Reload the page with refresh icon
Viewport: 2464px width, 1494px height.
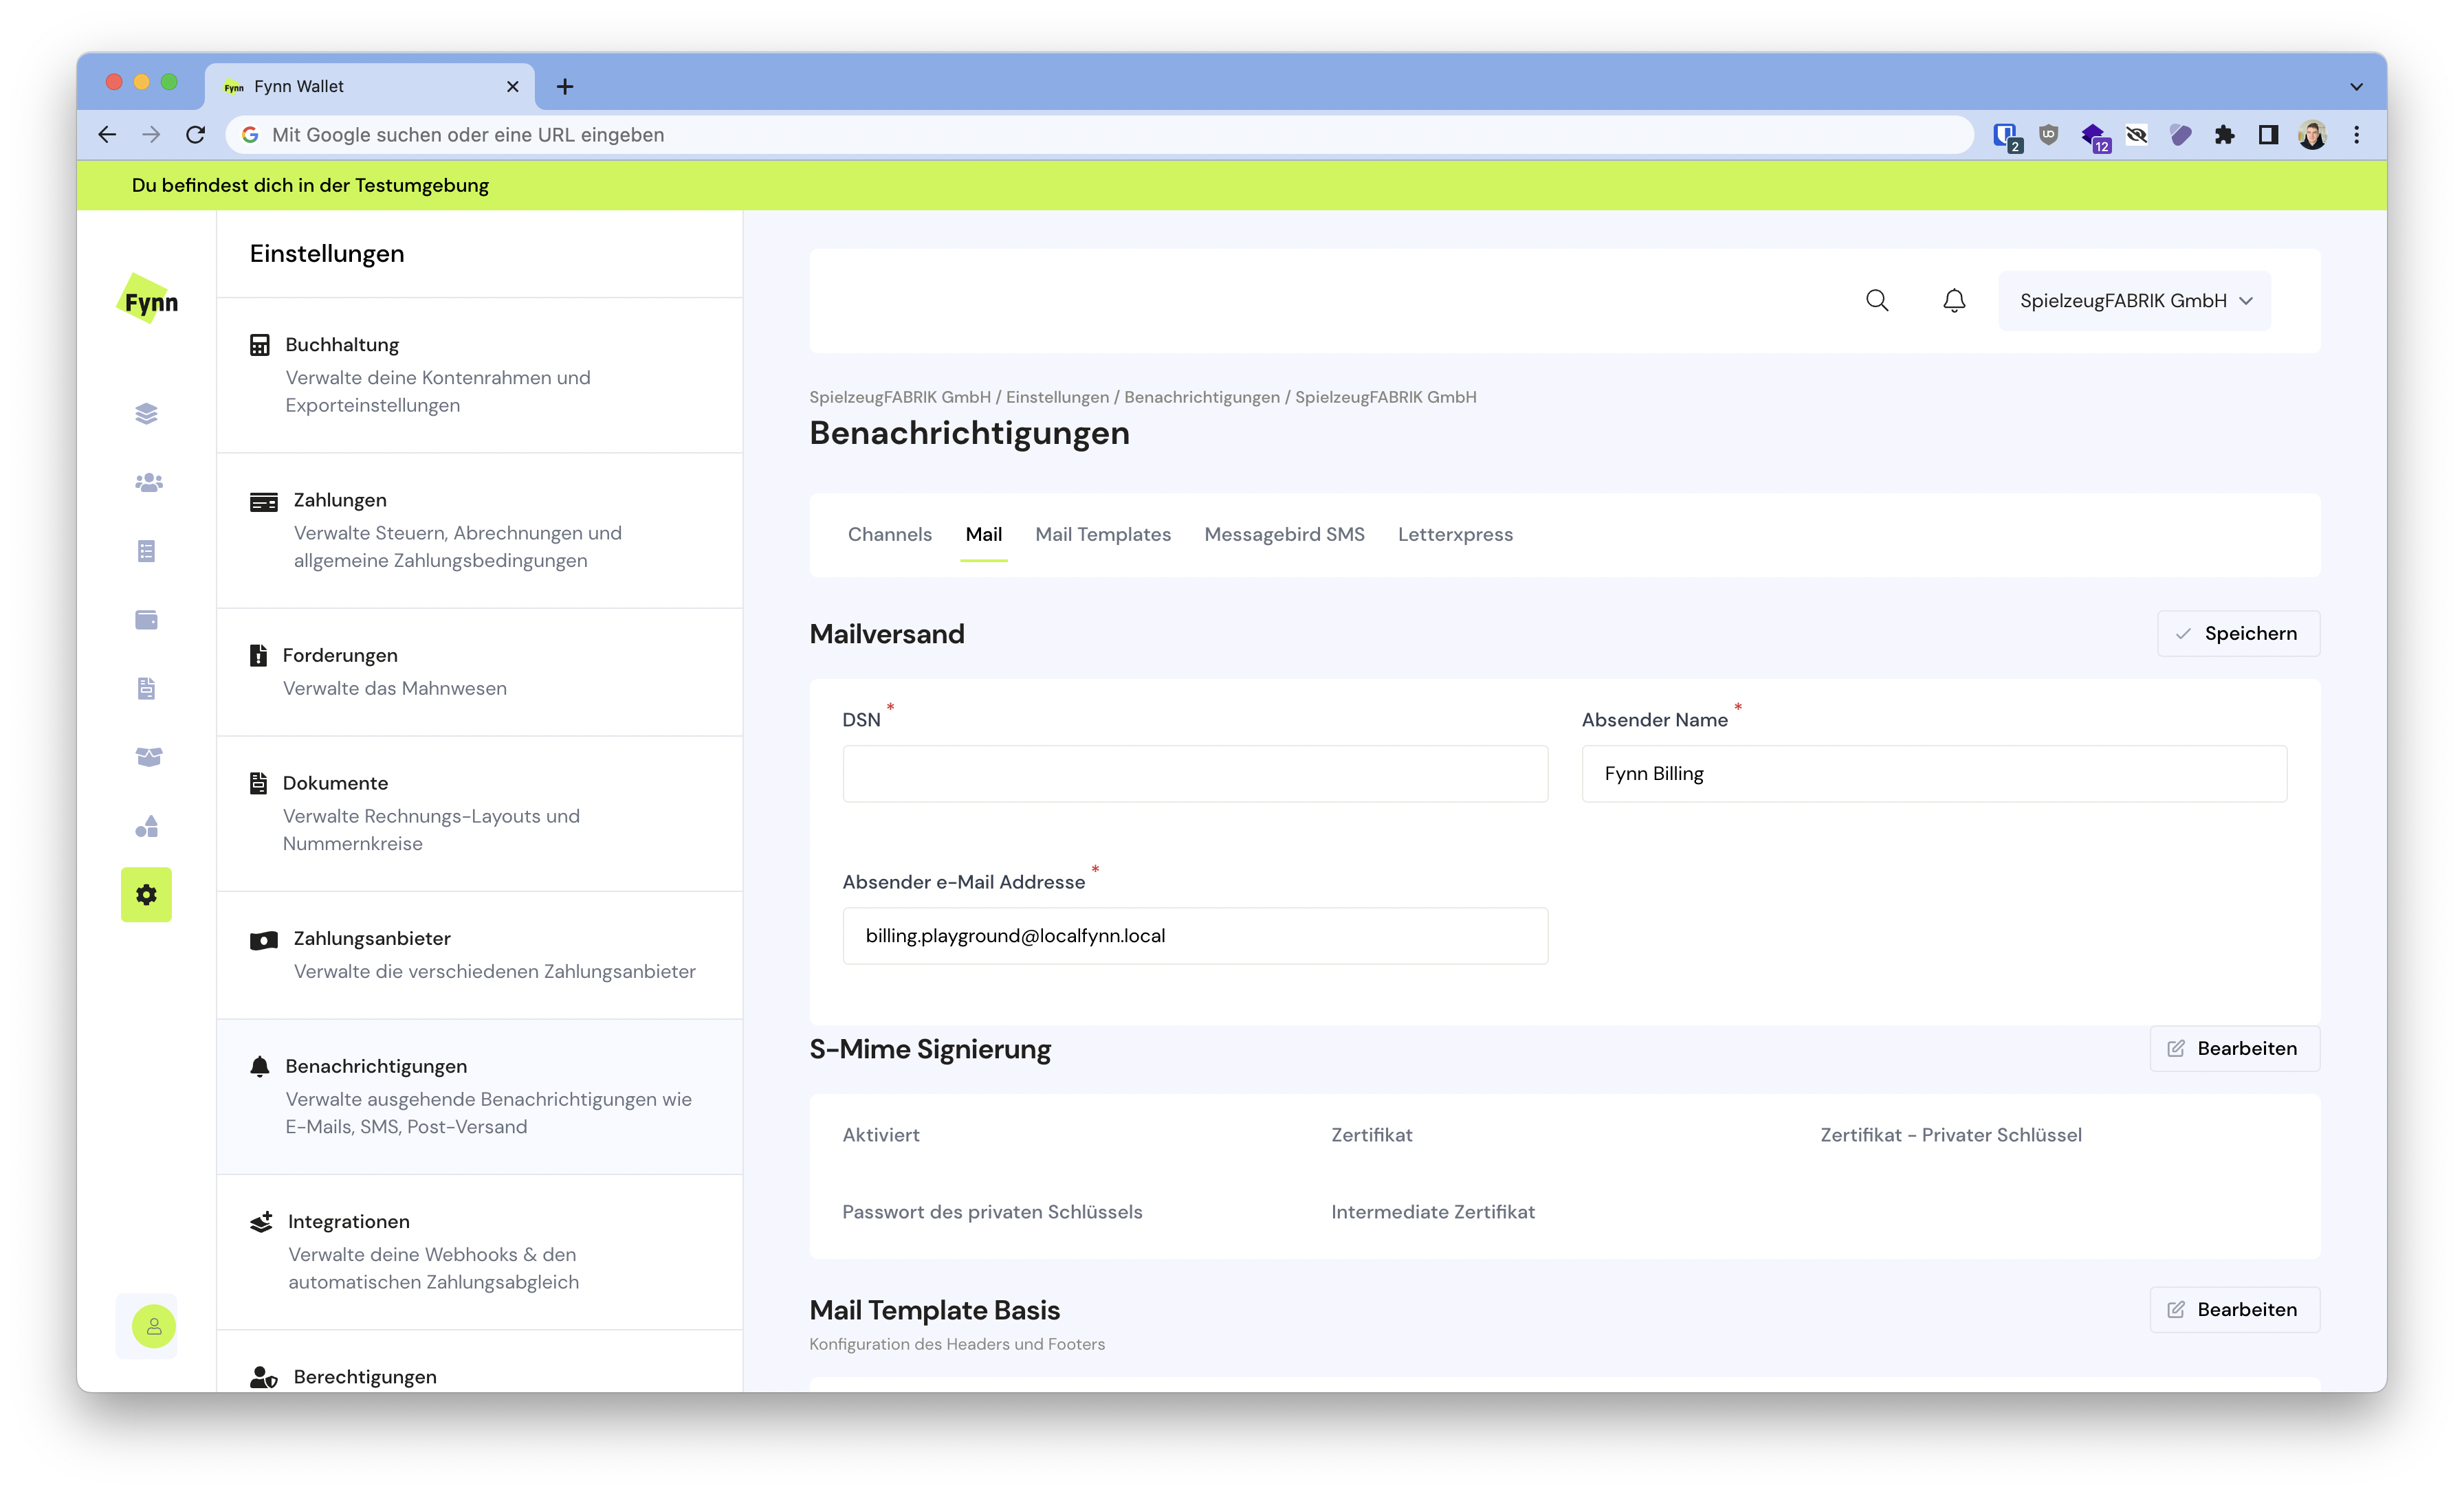(196, 135)
